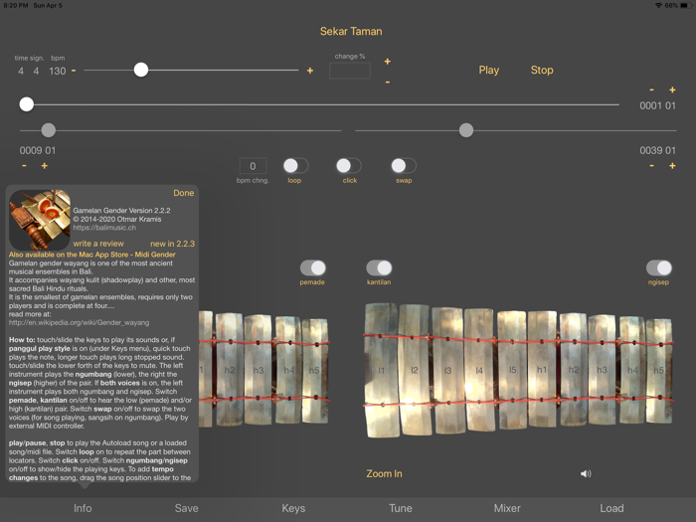This screenshot has height=522, width=696.
Task: Open the Info tab
Action: click(x=83, y=508)
